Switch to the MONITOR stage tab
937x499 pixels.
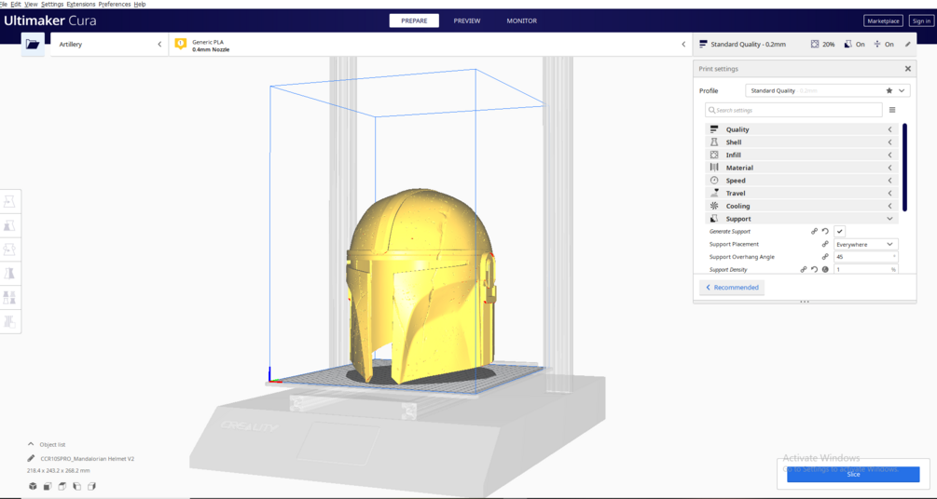[x=522, y=20]
